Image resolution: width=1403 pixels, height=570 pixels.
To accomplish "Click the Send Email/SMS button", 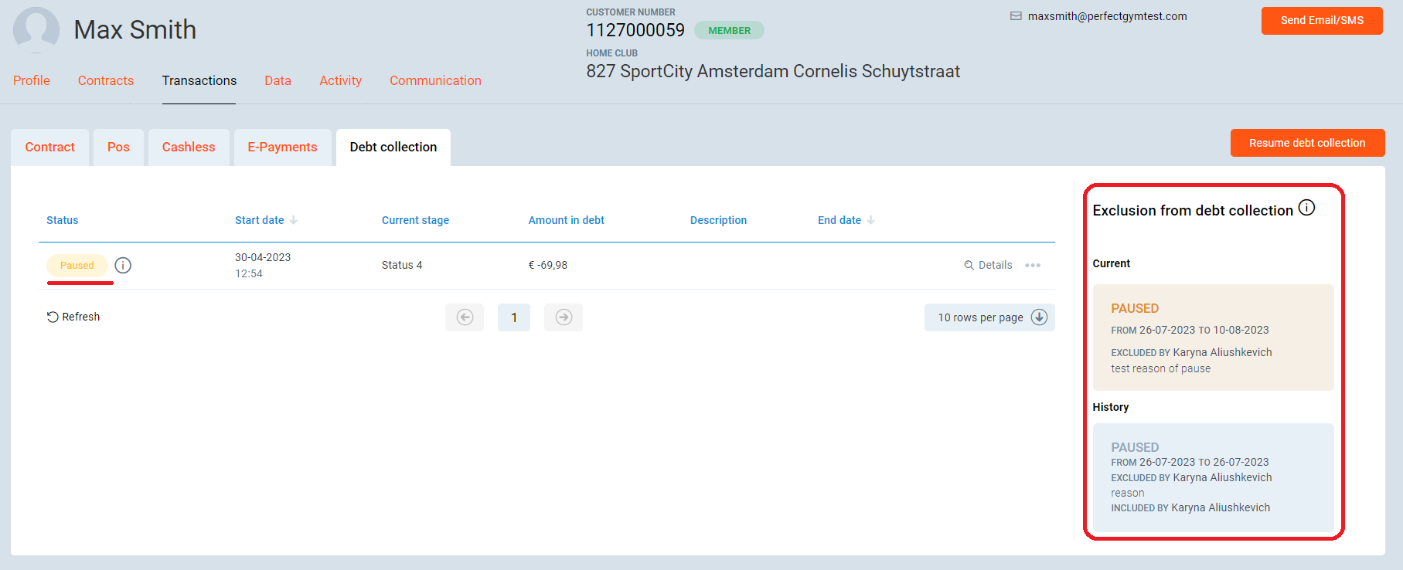I will (1321, 21).
